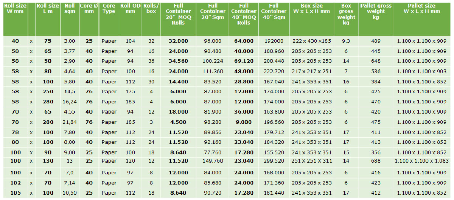Screen dimensions: 454x200
Task: Select the 'Box gross weight kg' header
Action: [x=346, y=14]
